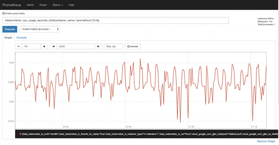279x145 pixels.
Task: Decrease the time range with minus
Action: coord(18,46)
